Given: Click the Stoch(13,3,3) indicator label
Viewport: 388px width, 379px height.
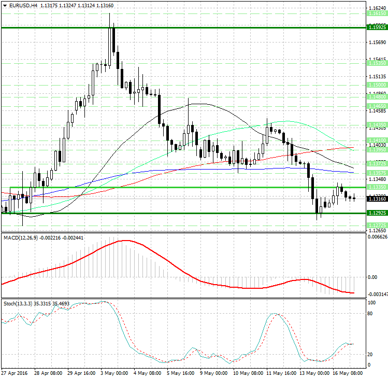Looking at the screenshot, I should [18, 304].
